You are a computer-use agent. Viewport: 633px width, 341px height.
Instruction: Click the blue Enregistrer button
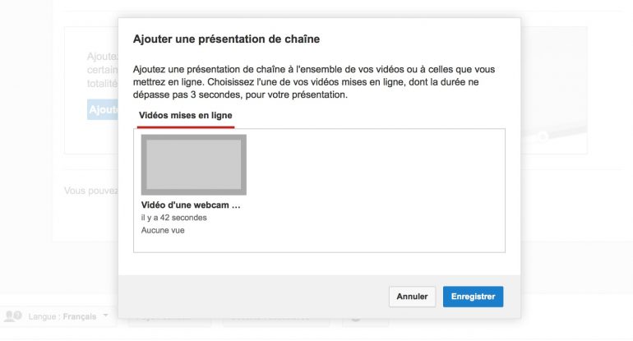click(473, 296)
